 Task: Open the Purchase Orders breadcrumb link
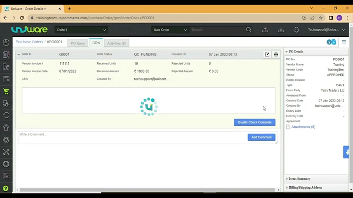coord(29,42)
